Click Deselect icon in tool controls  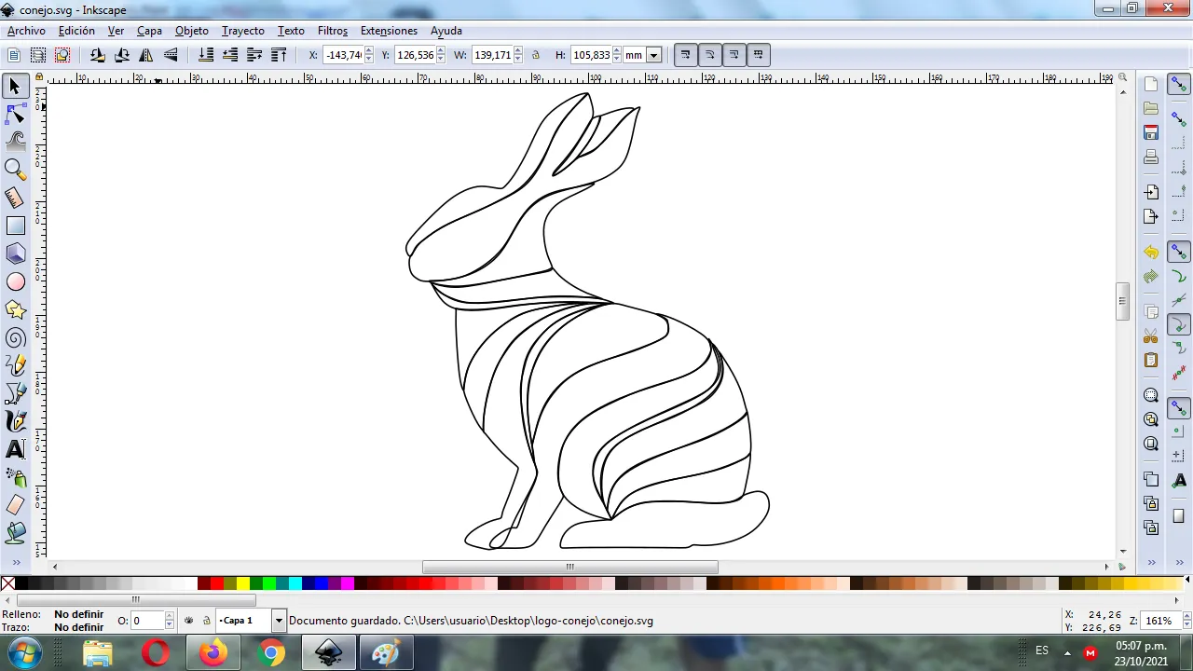coord(62,55)
